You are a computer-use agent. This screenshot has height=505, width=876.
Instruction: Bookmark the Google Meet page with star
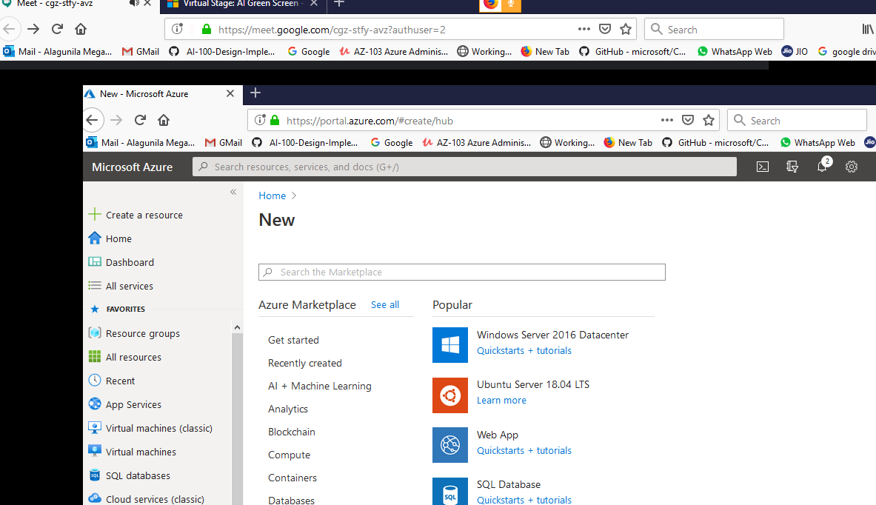pos(626,29)
